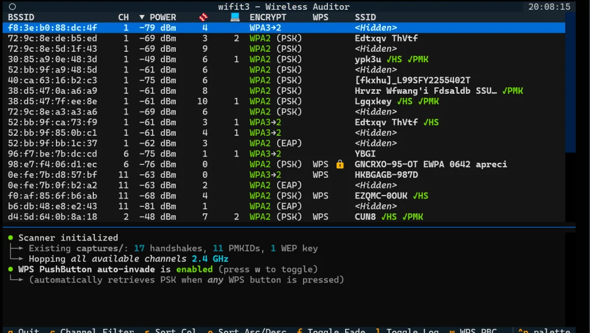Select row with BSSID 52:bb:9f:bb:1c:37
The width and height of the screenshot is (590, 333).
tap(283, 143)
